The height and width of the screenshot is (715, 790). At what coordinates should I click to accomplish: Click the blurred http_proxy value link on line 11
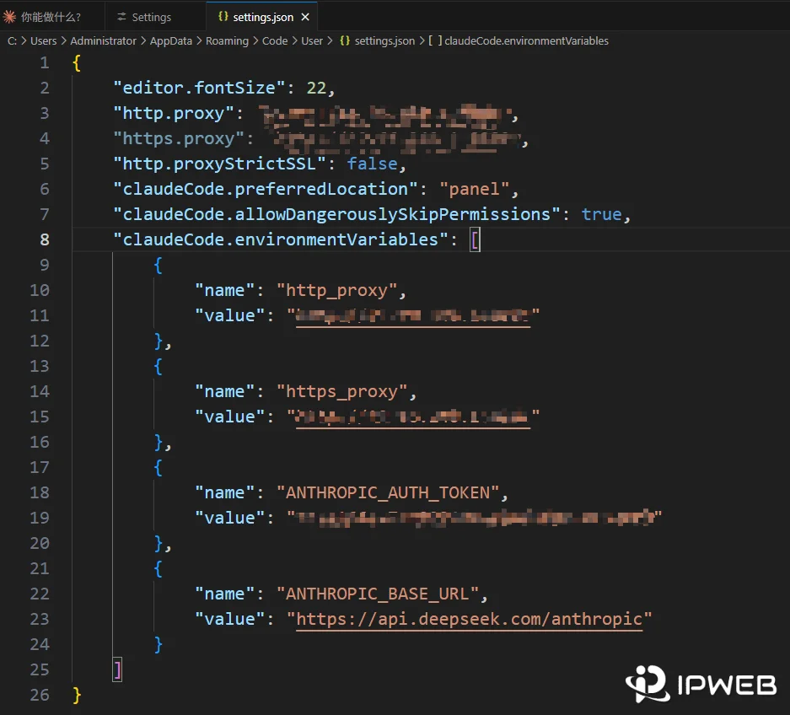tap(413, 316)
